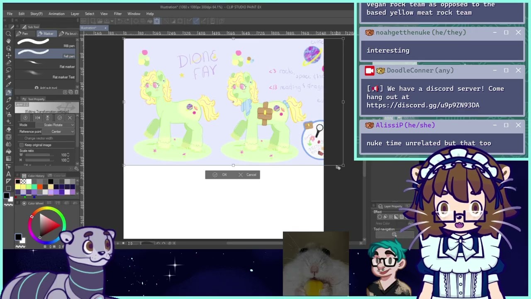Pick the orange swatch in Color History
Image resolution: width=531 pixels, height=299 pixels.
(x=40, y=187)
